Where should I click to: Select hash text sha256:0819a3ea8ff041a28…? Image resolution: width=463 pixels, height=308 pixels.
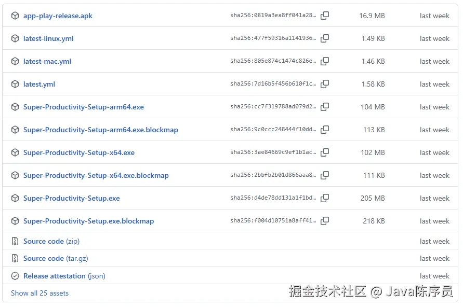[x=273, y=16]
